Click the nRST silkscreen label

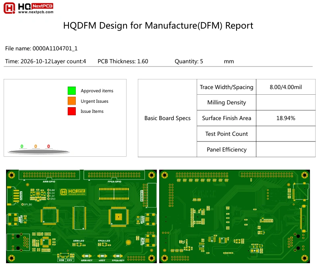102,260
